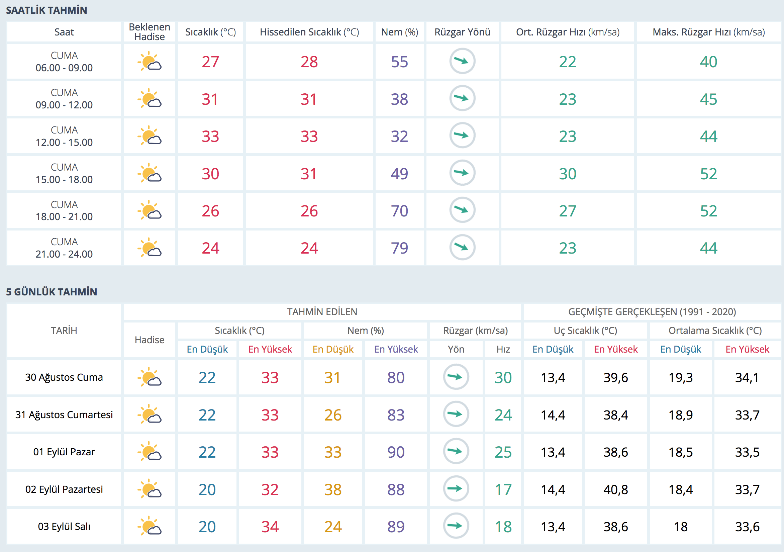This screenshot has width=784, height=552.
Task: Click wind direction icon for 31 Ağustos Cumartesi
Action: pyautogui.click(x=456, y=415)
